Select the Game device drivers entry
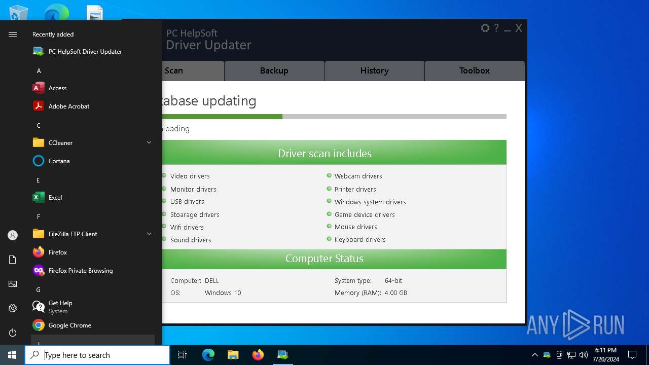The width and height of the screenshot is (649, 365). point(365,215)
